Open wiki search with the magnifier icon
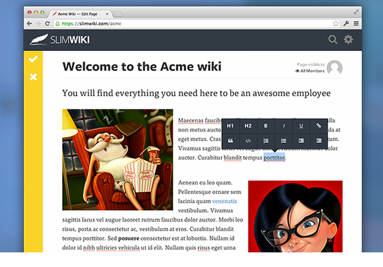 pyautogui.click(x=333, y=39)
